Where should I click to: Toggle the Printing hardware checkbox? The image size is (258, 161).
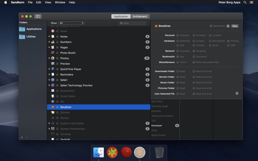(228, 41)
